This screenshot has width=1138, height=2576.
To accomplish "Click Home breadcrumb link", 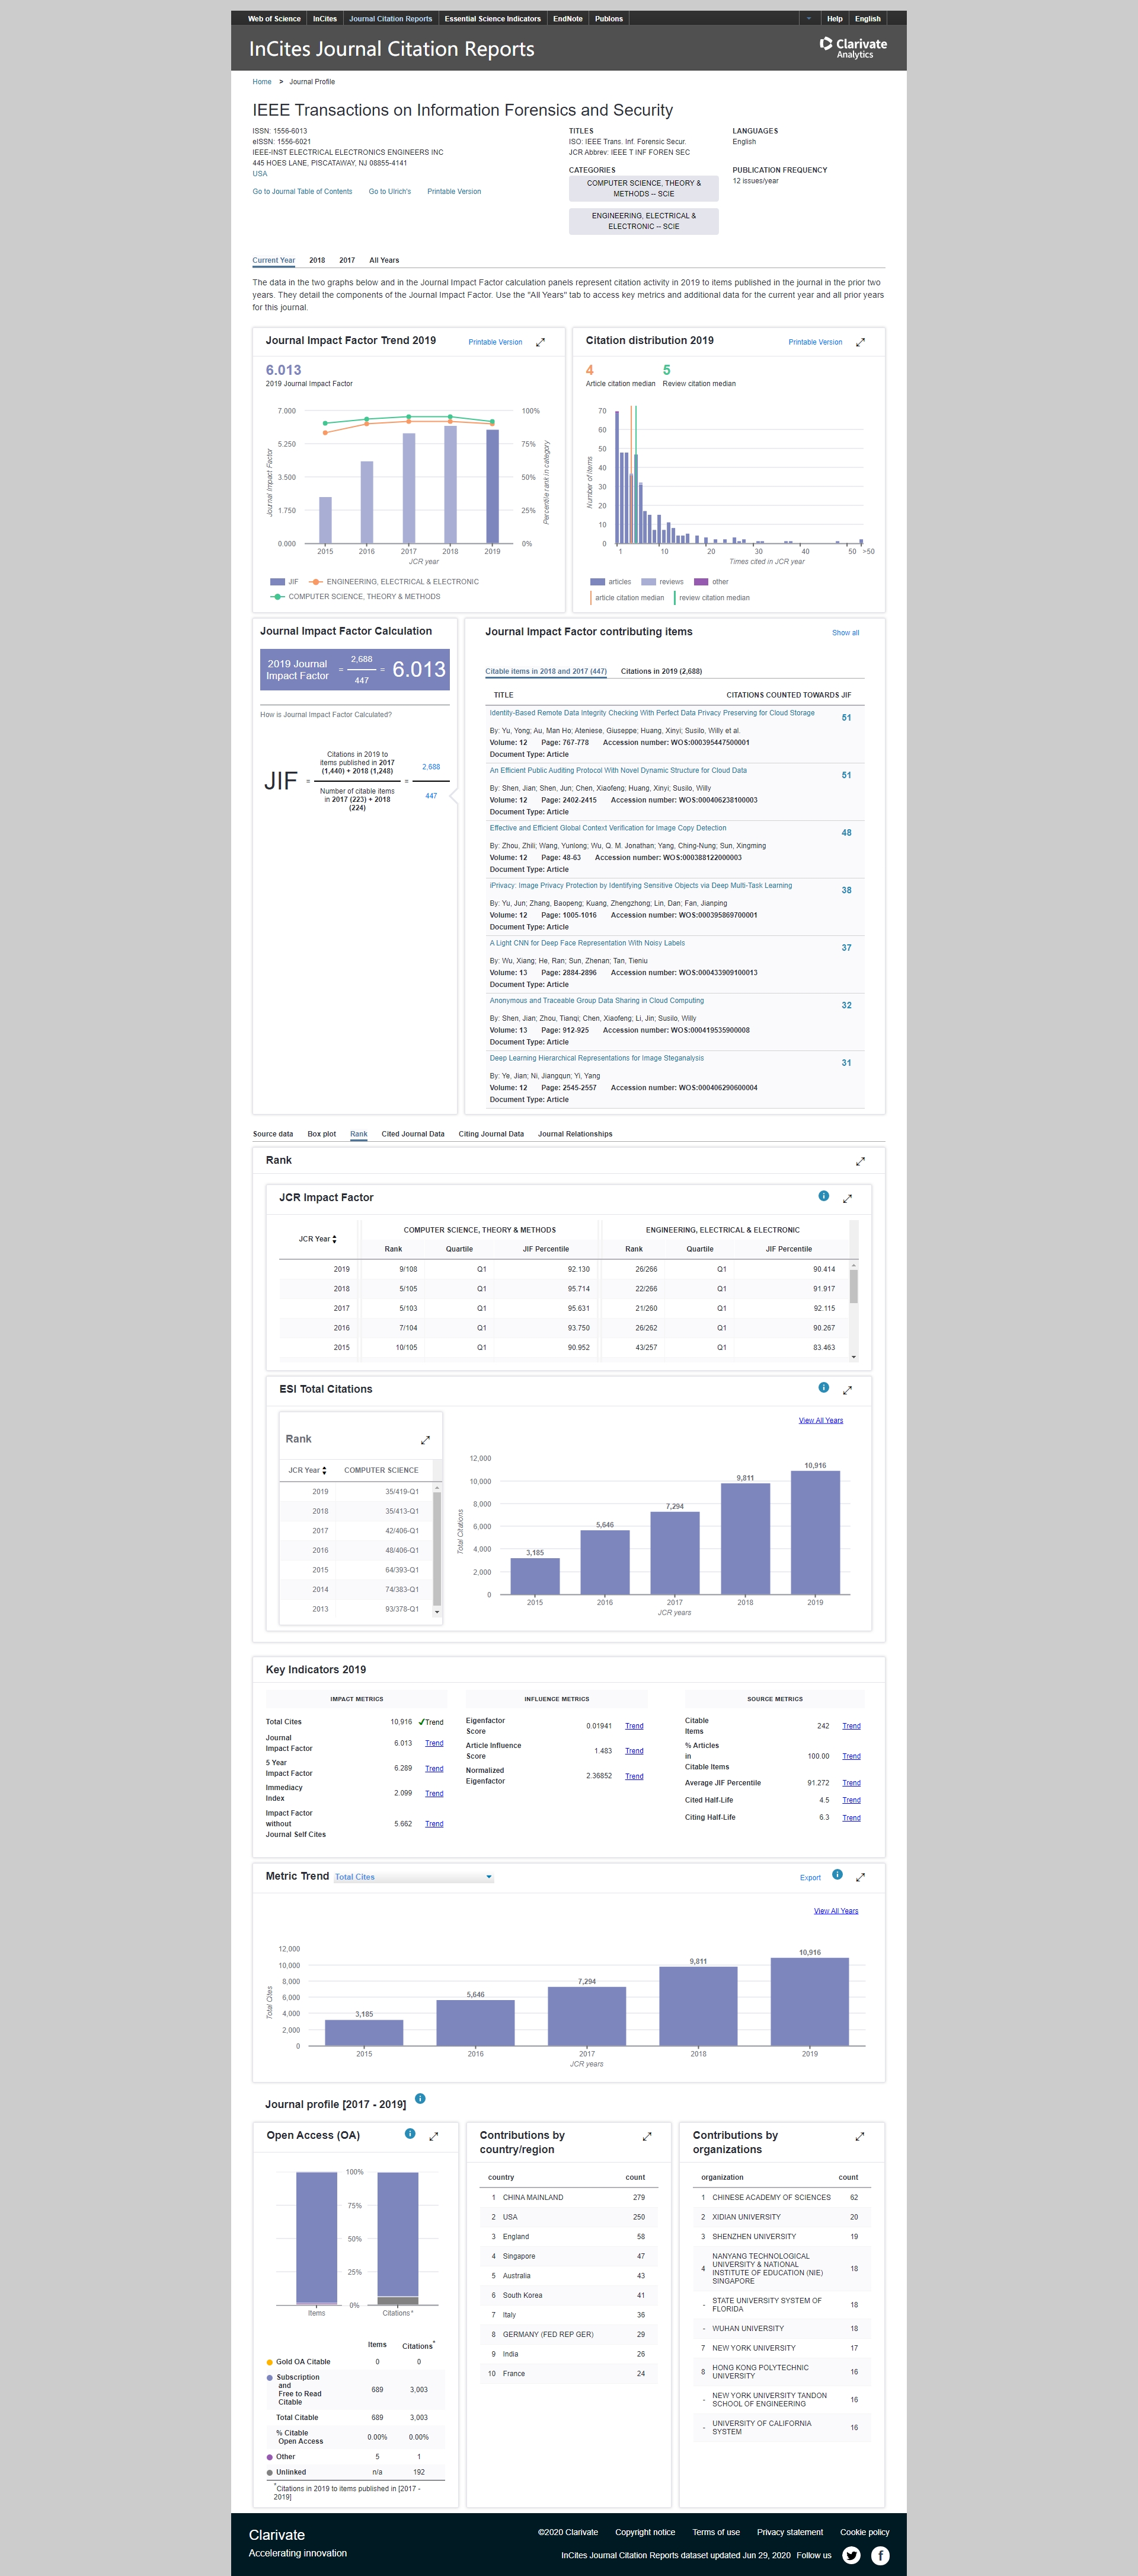I will click(x=262, y=82).
